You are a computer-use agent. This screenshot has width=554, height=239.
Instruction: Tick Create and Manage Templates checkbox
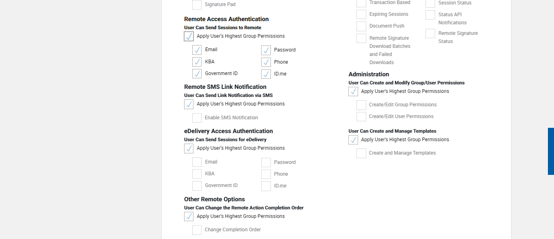click(x=361, y=153)
